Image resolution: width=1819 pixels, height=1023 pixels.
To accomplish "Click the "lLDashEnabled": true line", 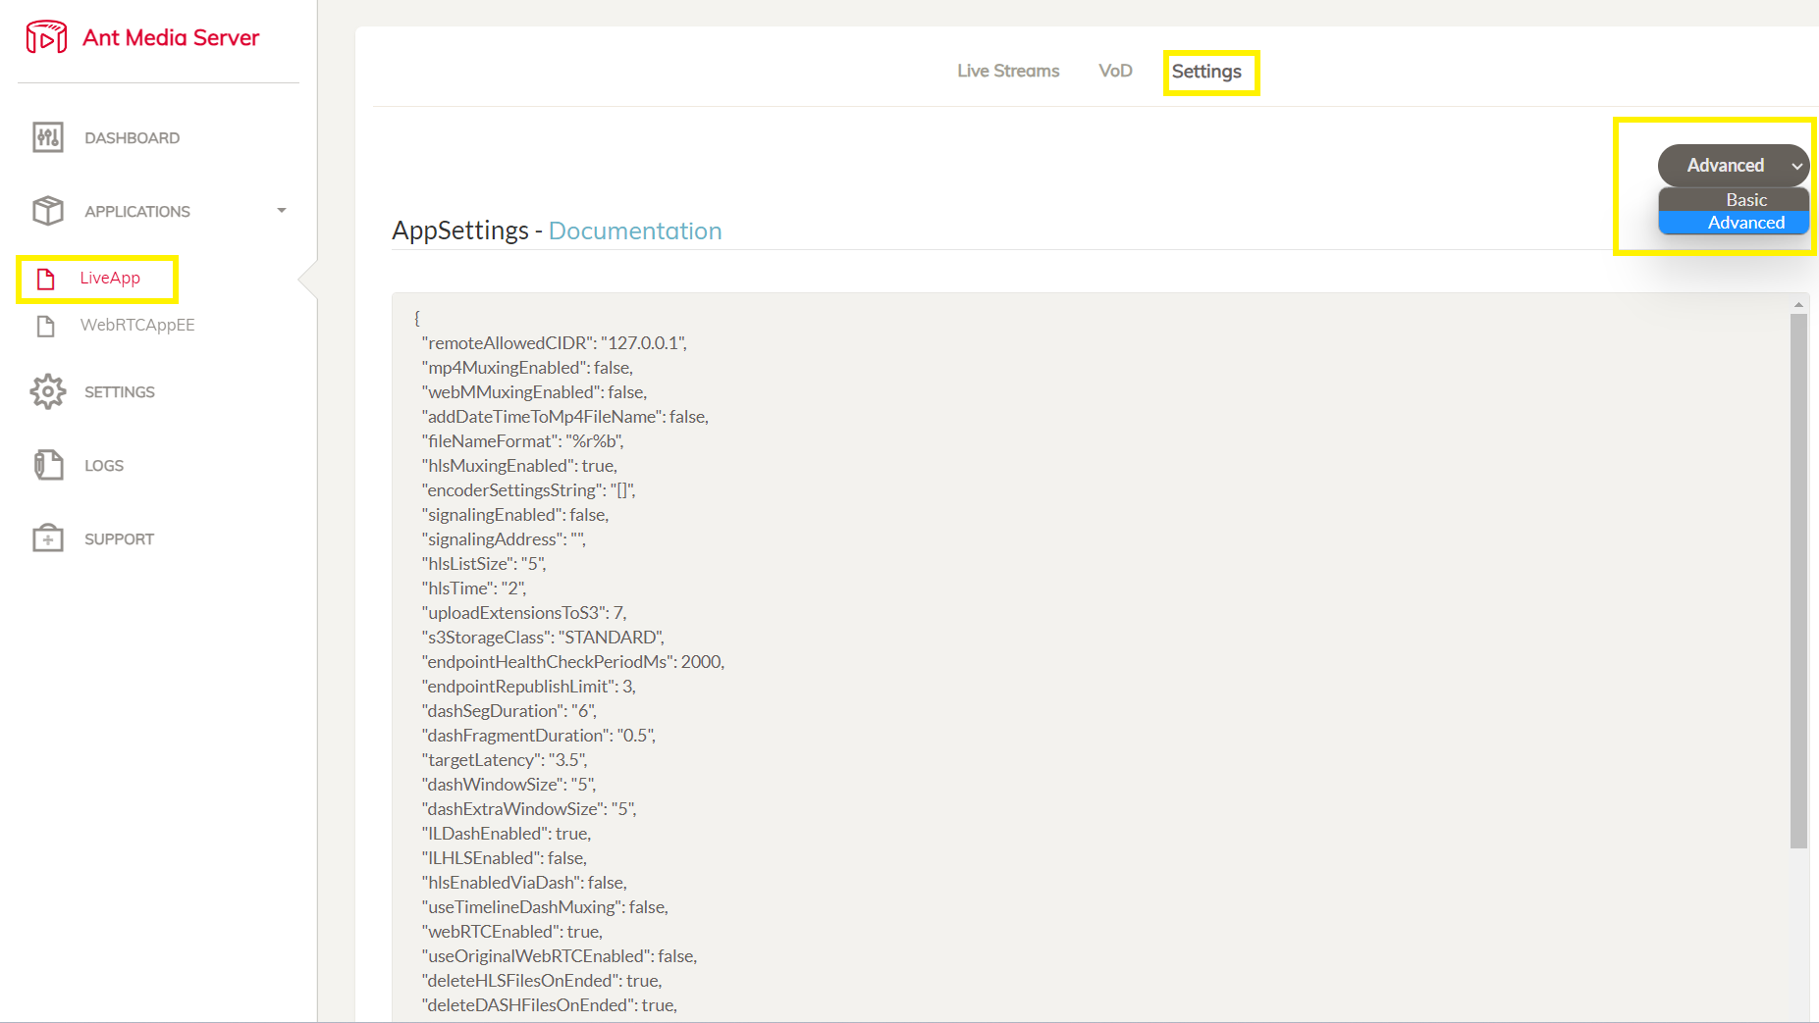I will 506,834.
